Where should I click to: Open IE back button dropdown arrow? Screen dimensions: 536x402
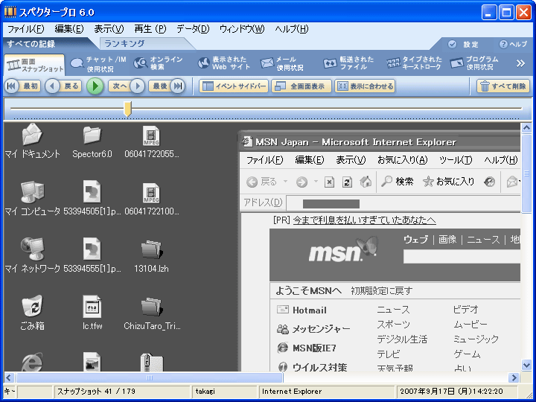point(285,182)
